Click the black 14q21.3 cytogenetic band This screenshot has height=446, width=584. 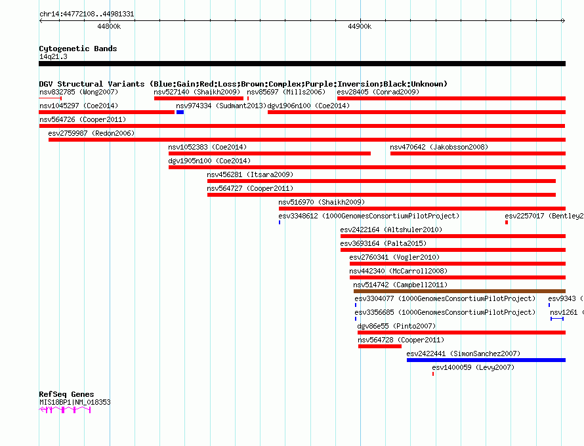tap(302, 64)
